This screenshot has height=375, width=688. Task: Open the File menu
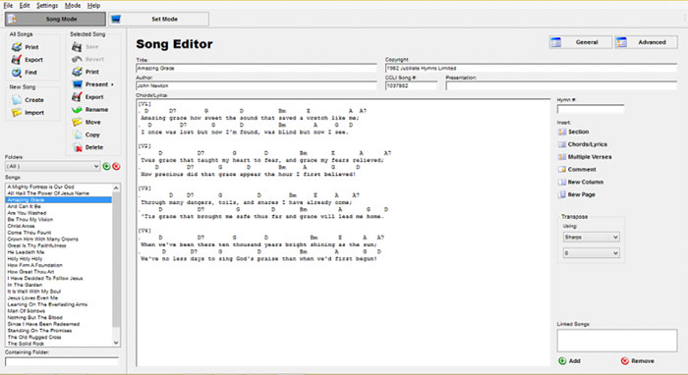pos(8,5)
